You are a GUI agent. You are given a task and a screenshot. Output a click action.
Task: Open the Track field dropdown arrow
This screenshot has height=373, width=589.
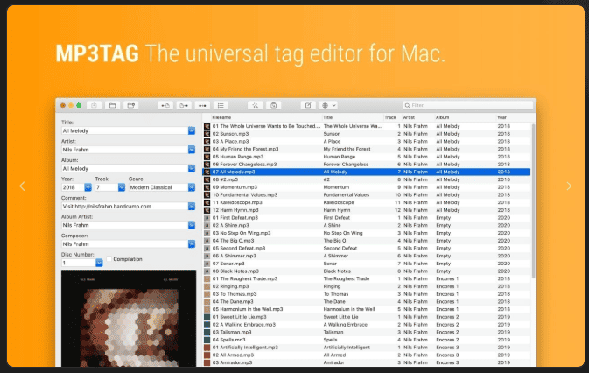click(122, 187)
